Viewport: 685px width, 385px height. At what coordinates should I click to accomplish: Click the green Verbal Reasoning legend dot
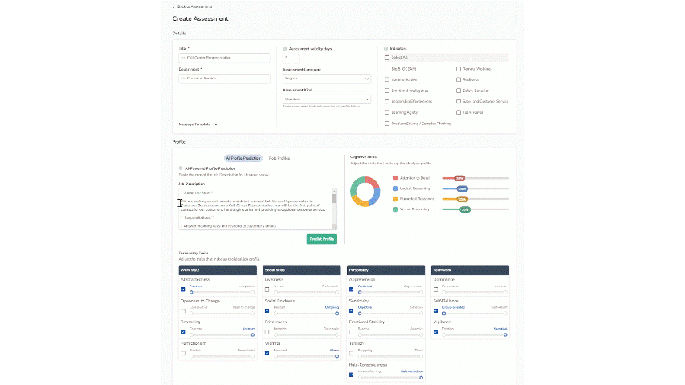pyautogui.click(x=395, y=209)
